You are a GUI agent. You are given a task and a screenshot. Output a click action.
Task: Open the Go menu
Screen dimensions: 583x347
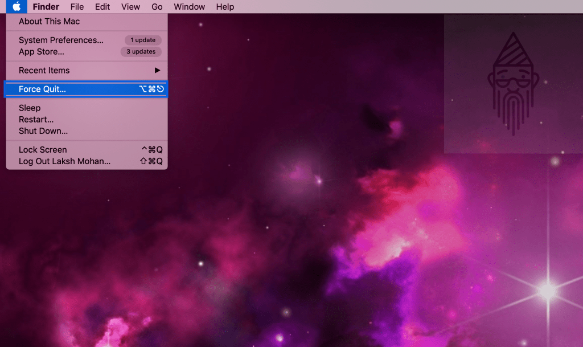[157, 7]
